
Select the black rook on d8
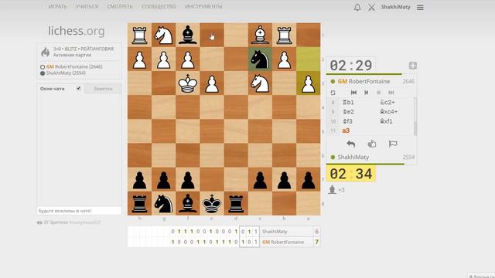tap(236, 203)
